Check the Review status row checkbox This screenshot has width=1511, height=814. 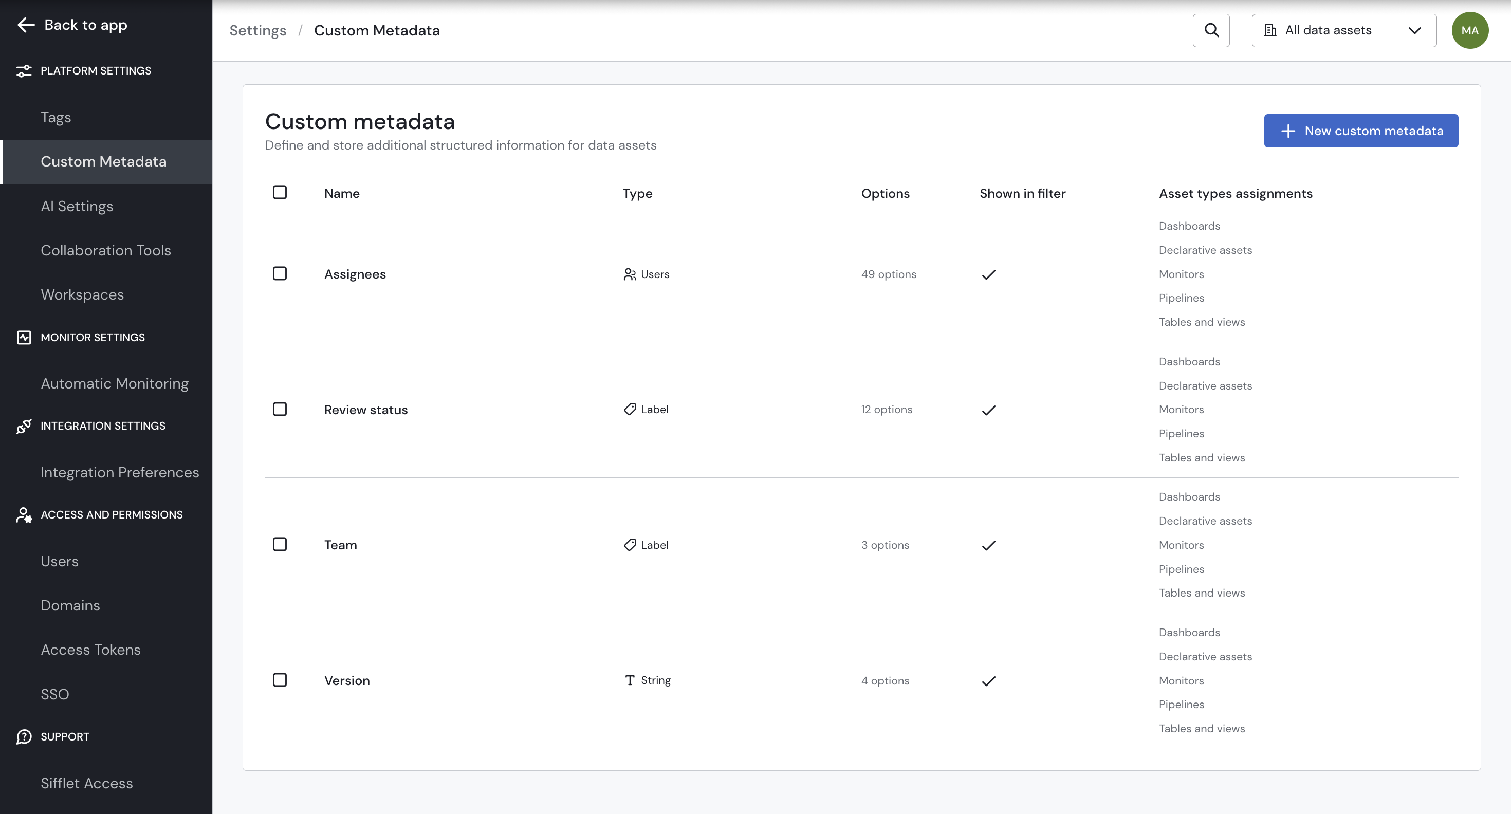tap(280, 410)
